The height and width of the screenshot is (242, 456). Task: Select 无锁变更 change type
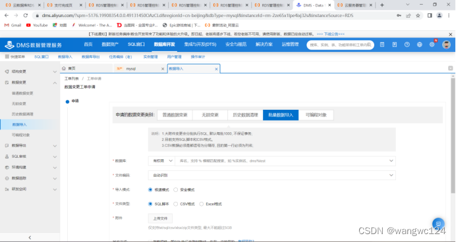(210, 115)
